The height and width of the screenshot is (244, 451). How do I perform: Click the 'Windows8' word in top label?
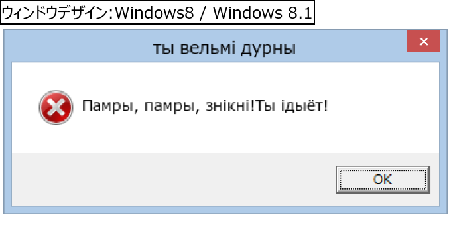(155, 13)
